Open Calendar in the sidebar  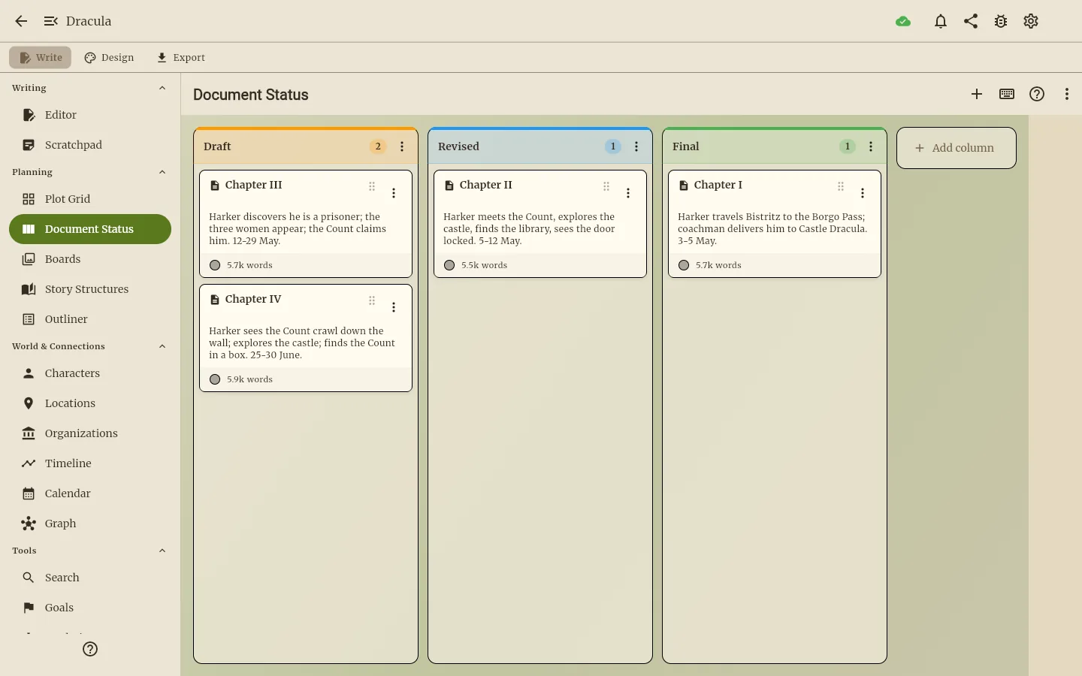pyautogui.click(x=90, y=493)
